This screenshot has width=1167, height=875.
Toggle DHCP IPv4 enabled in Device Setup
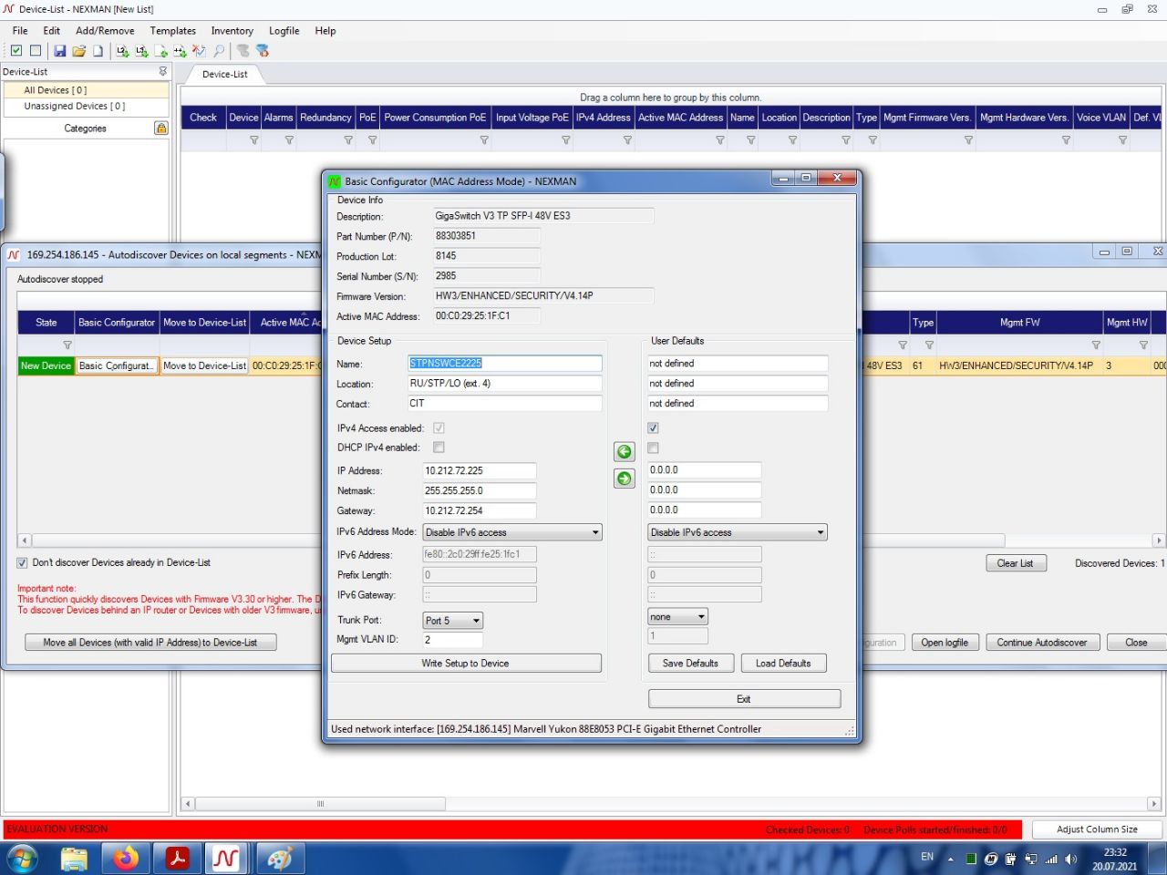click(x=439, y=448)
